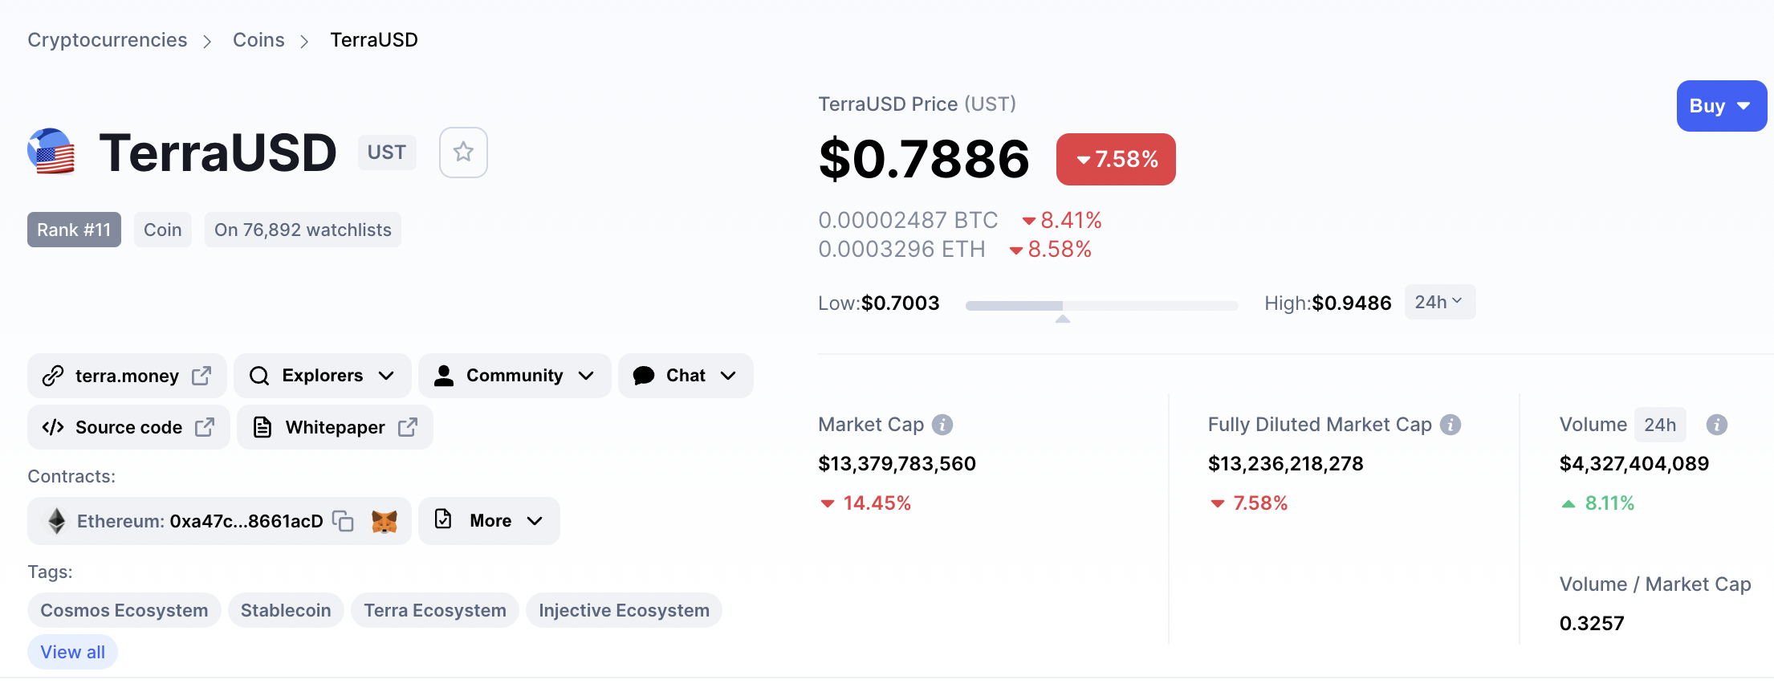The image size is (1774, 692).
Task: Expand the Explorers dropdown
Action: tap(323, 376)
